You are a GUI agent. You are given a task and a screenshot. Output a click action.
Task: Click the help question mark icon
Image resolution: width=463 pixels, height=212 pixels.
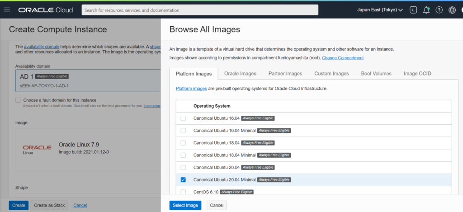tap(439, 10)
